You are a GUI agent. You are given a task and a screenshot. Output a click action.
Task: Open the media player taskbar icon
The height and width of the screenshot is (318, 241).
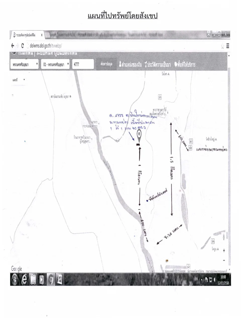tap(42, 280)
